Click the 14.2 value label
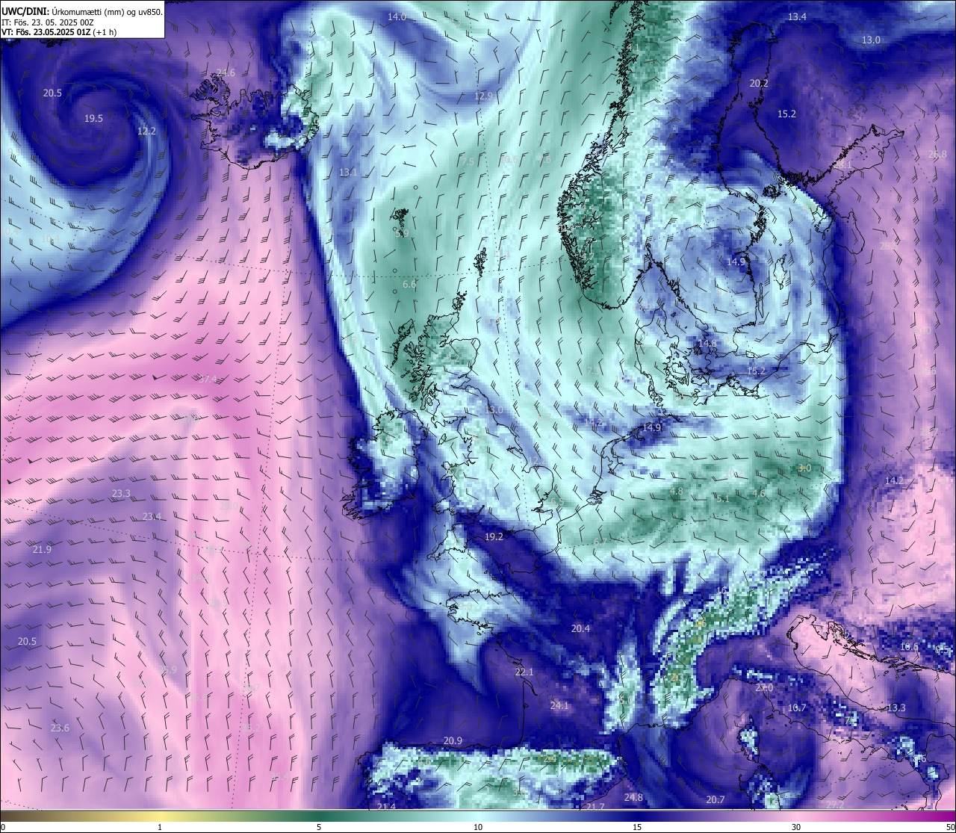956x833 pixels. point(894,480)
